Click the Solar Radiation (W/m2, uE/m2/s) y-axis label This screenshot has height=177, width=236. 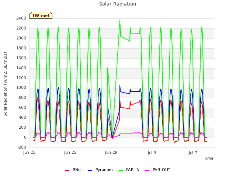coord(5,84)
